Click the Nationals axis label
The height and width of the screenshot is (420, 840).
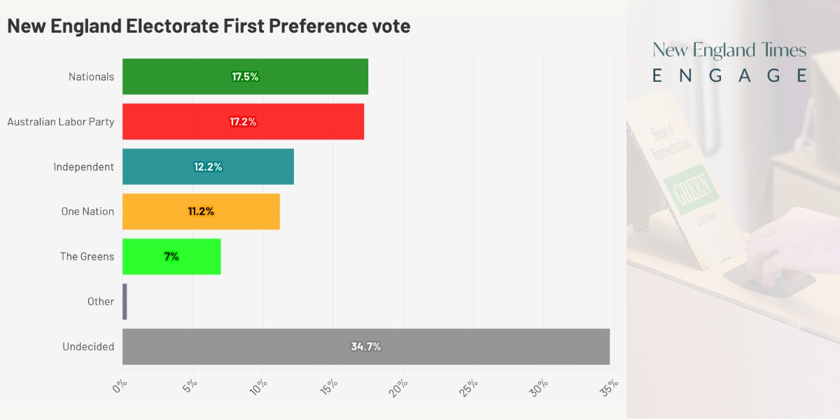91,77
